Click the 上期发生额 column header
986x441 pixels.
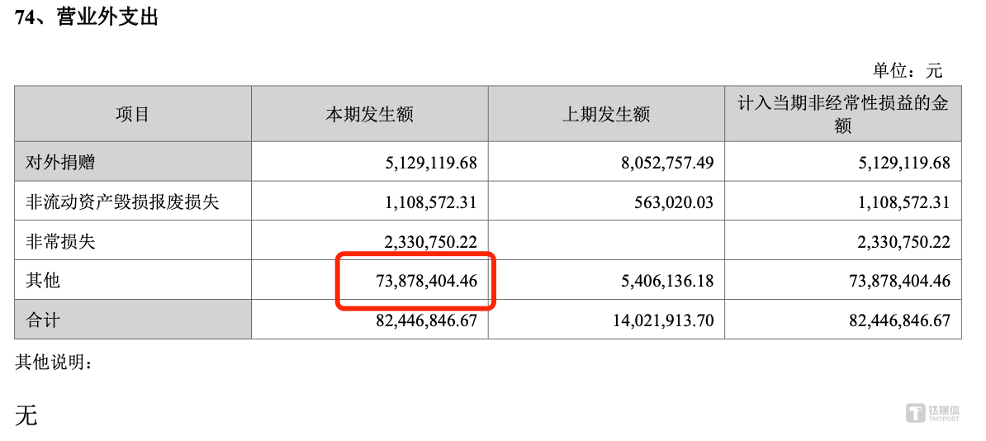[x=606, y=114]
